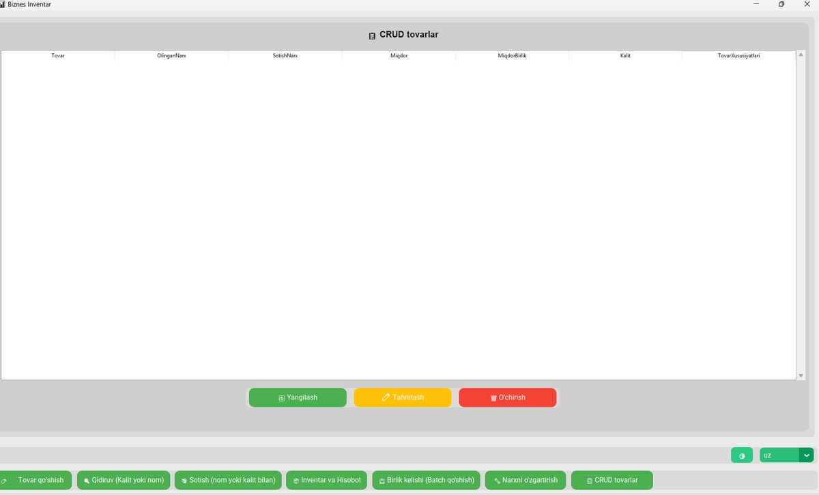Sort table by Miqdor column

pyautogui.click(x=399, y=55)
